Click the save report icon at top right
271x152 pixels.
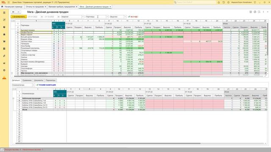click(251, 12)
